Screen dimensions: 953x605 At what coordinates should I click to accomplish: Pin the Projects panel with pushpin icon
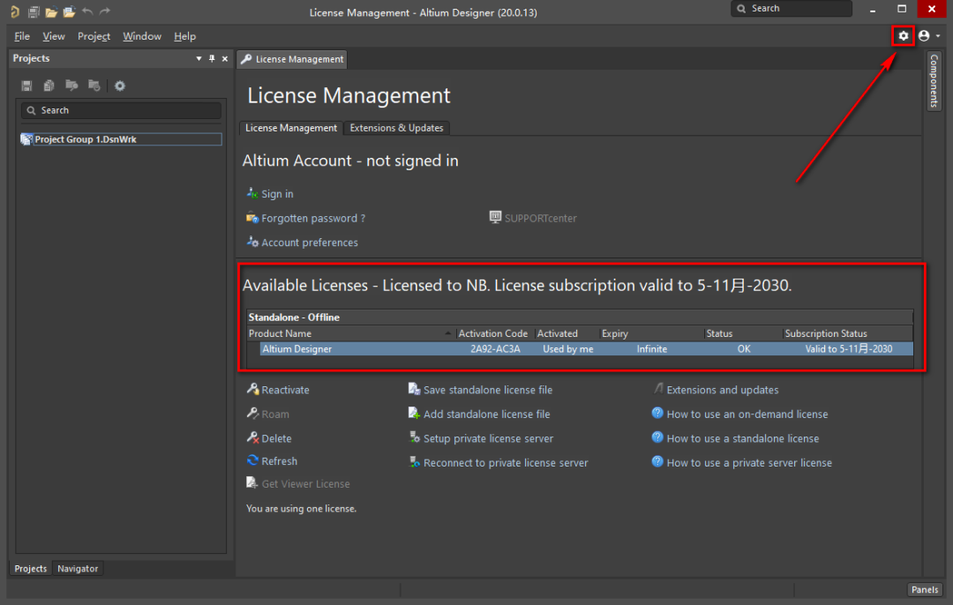(x=212, y=59)
